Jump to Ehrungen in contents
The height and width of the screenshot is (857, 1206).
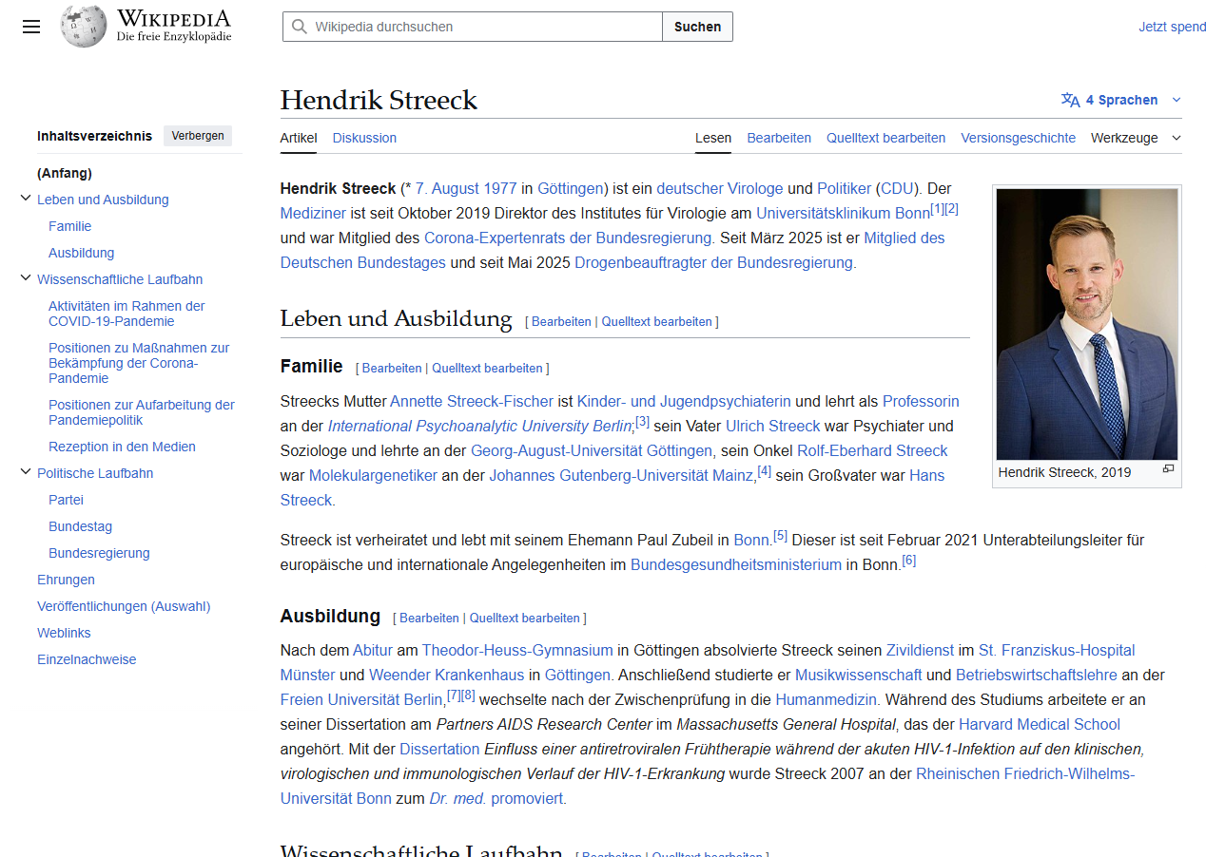(66, 580)
